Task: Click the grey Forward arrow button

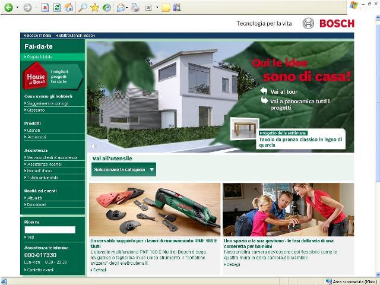Action: click(27, 8)
